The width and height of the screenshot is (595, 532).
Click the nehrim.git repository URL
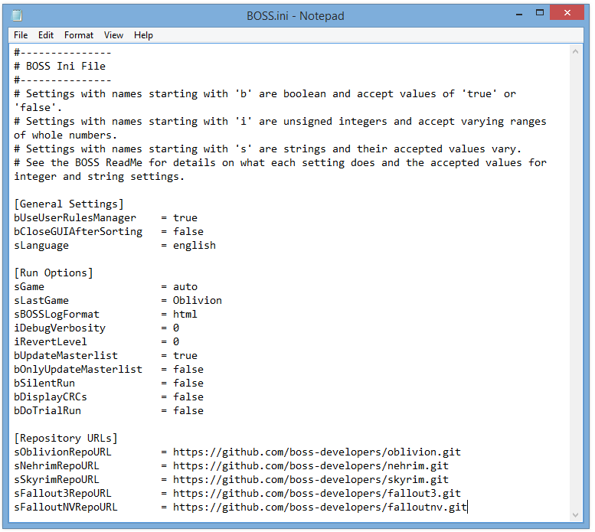coord(311,465)
